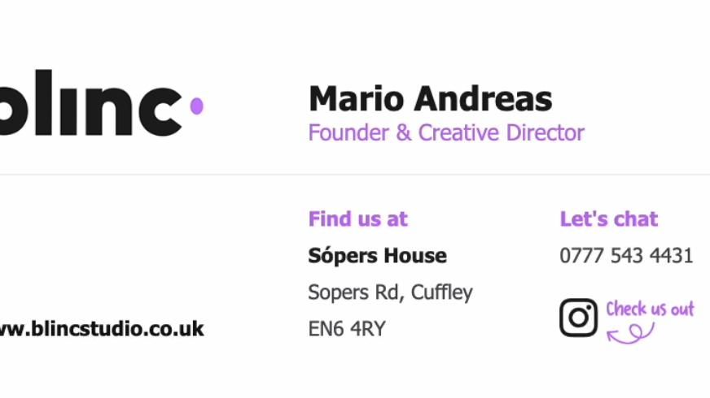Click the Instagram icon
This screenshot has height=398, width=710.
point(578,317)
